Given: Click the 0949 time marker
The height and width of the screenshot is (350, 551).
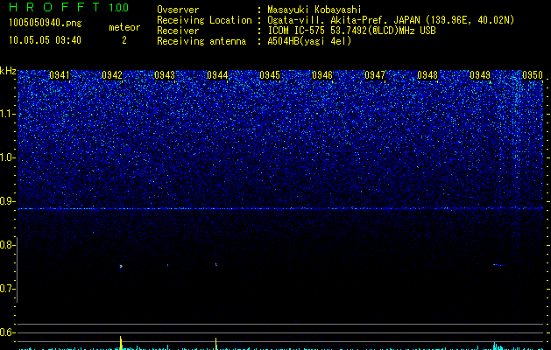Looking at the screenshot, I should click(480, 75).
